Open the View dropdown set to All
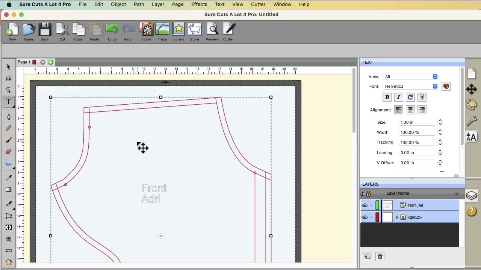 pos(410,76)
